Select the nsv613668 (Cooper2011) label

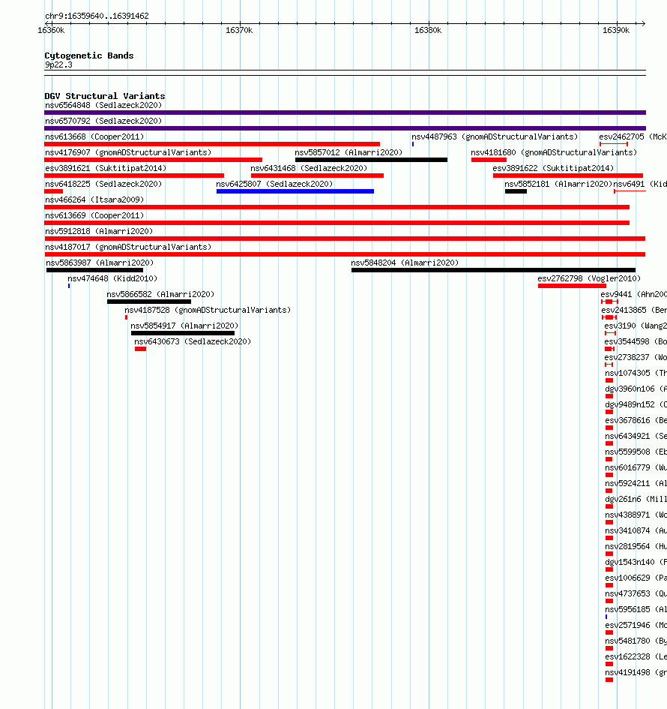coord(94,137)
